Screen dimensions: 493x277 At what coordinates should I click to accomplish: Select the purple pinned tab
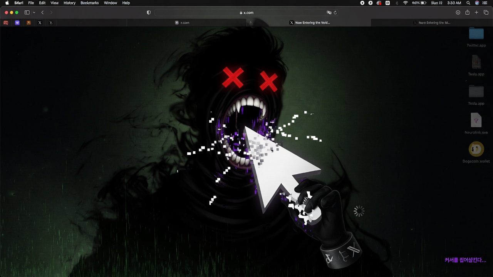(17, 23)
